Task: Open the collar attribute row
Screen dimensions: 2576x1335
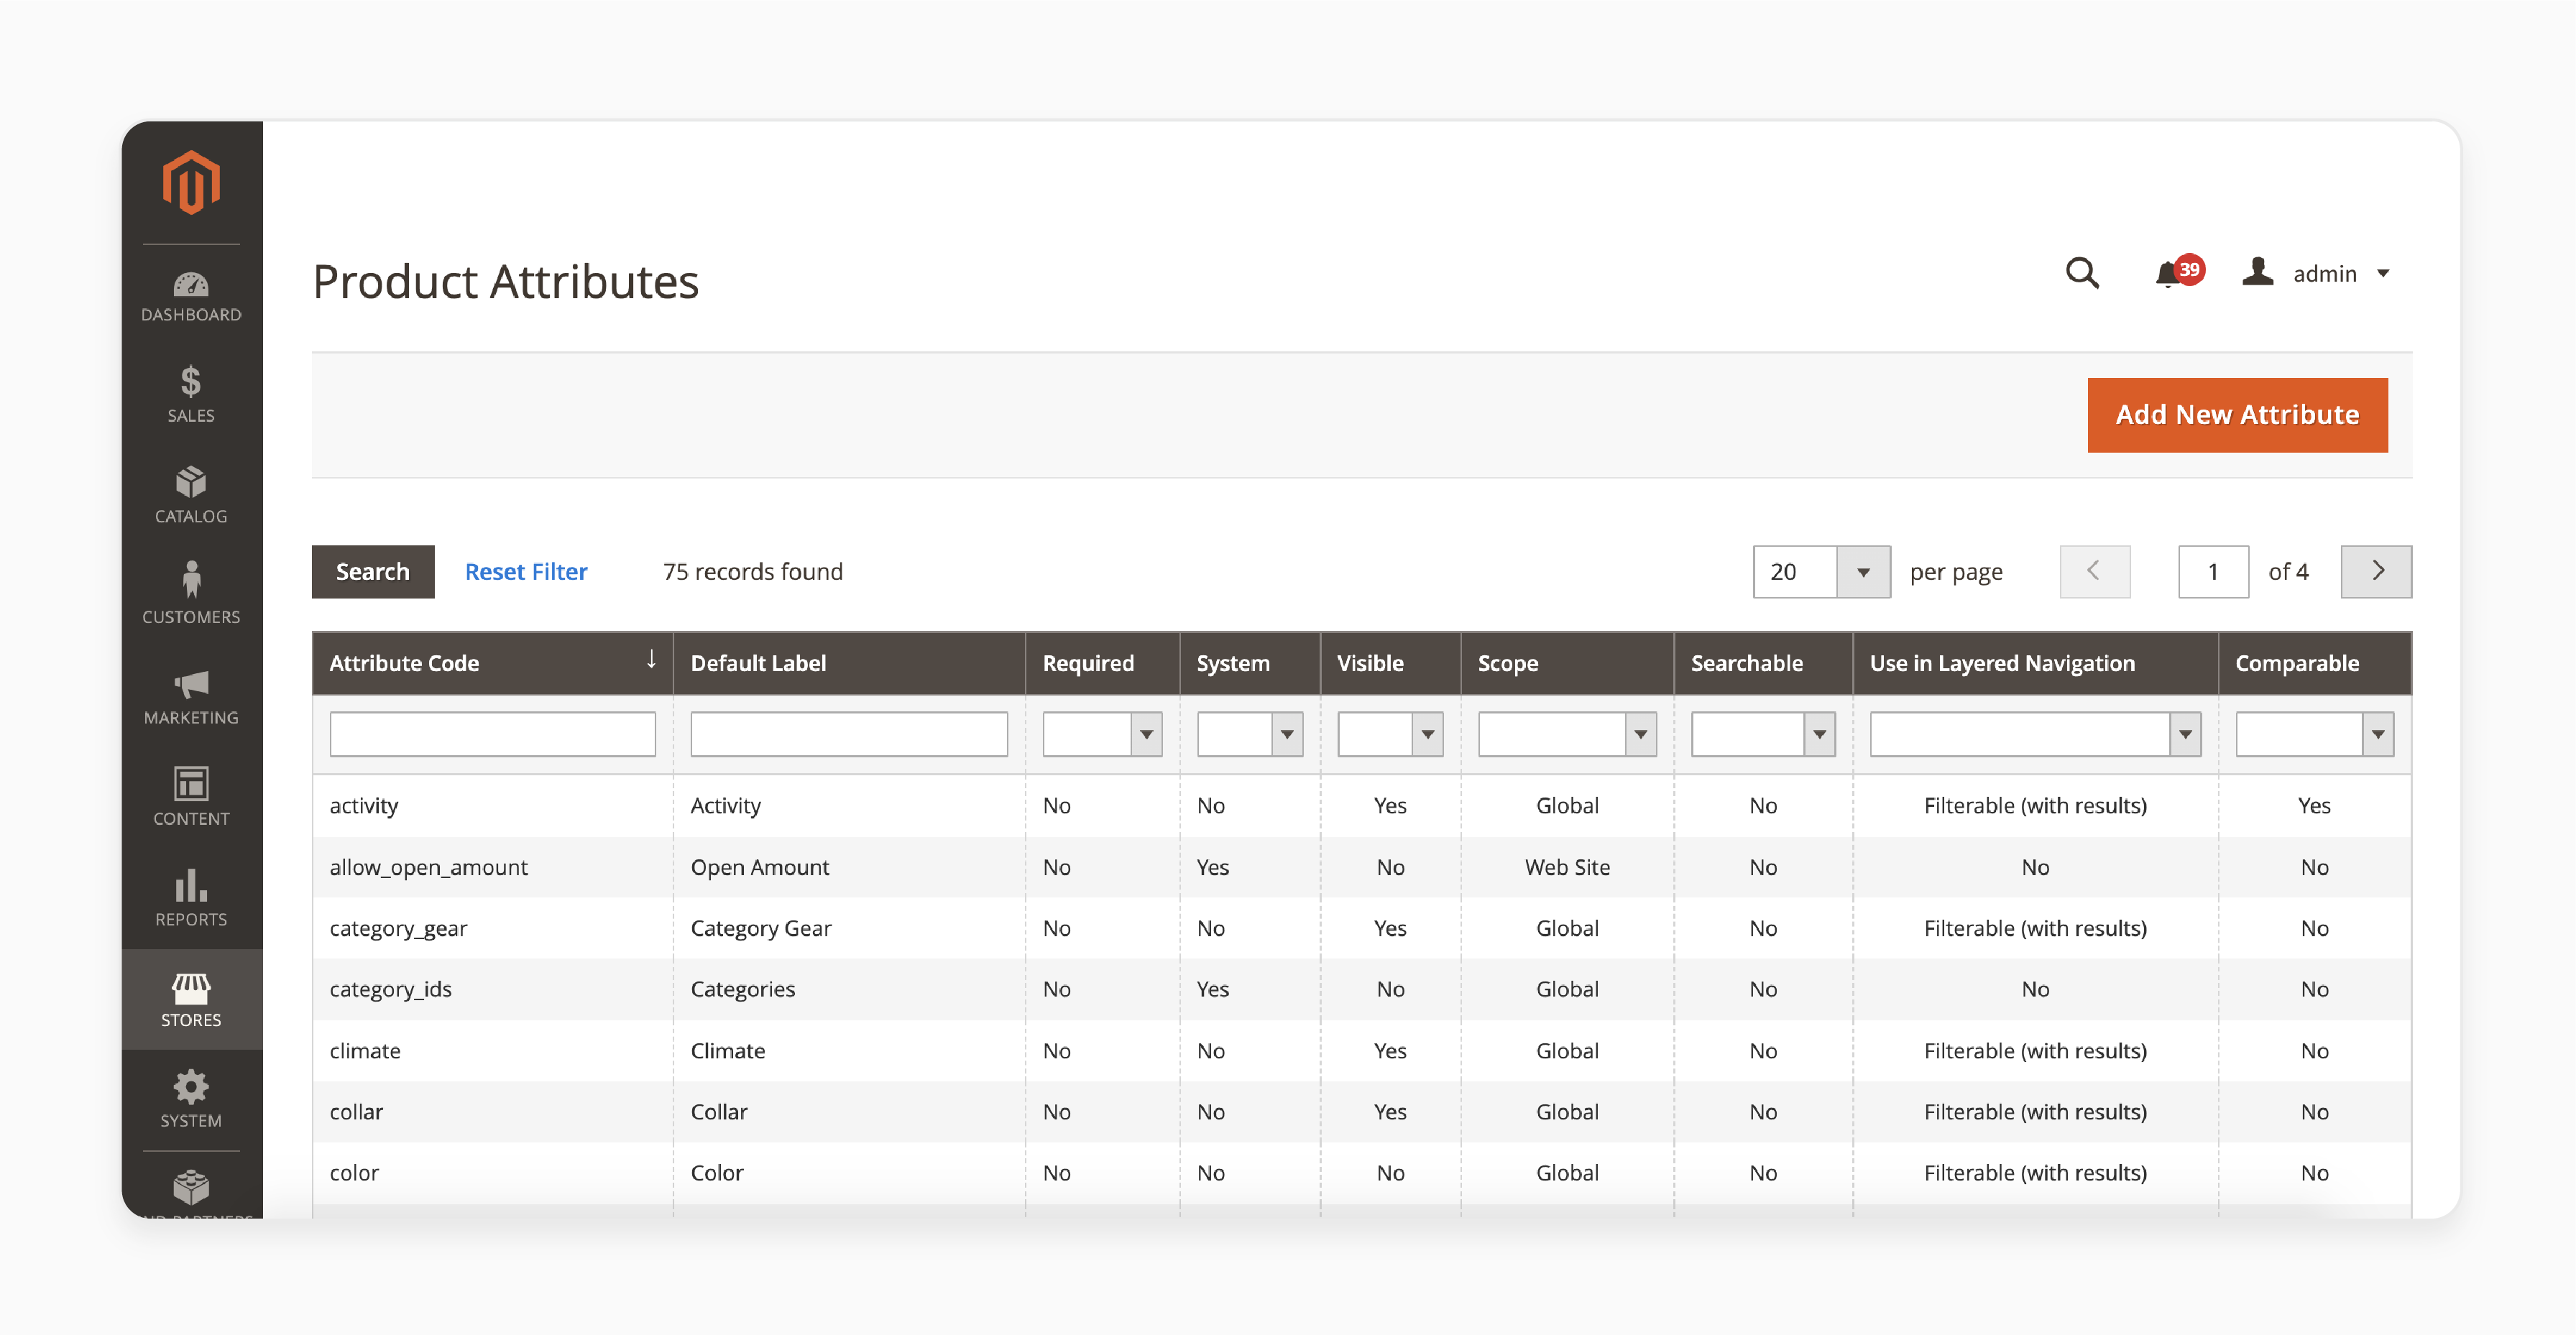Action: click(1362, 1112)
